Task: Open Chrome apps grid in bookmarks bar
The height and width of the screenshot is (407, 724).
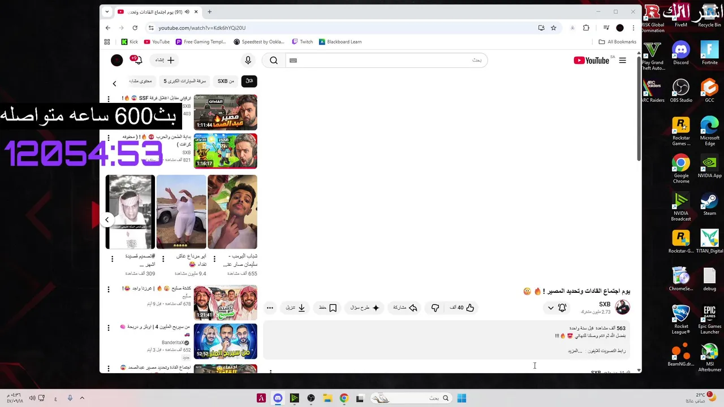Action: 107,42
